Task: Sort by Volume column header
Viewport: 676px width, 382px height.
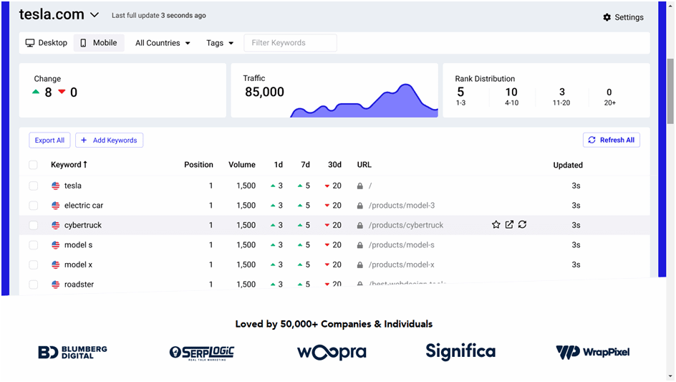Action: click(x=242, y=165)
